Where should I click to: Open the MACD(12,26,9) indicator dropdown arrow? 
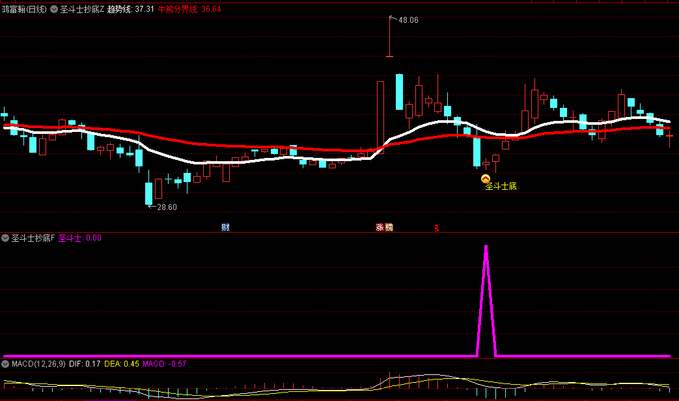[x=5, y=364]
